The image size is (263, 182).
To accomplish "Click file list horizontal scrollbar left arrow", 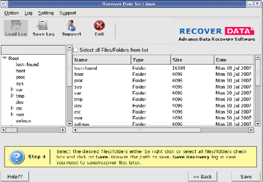I will click(75, 130).
